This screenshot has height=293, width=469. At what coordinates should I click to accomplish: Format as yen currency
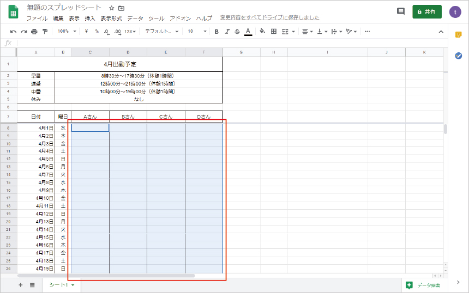[x=87, y=32]
